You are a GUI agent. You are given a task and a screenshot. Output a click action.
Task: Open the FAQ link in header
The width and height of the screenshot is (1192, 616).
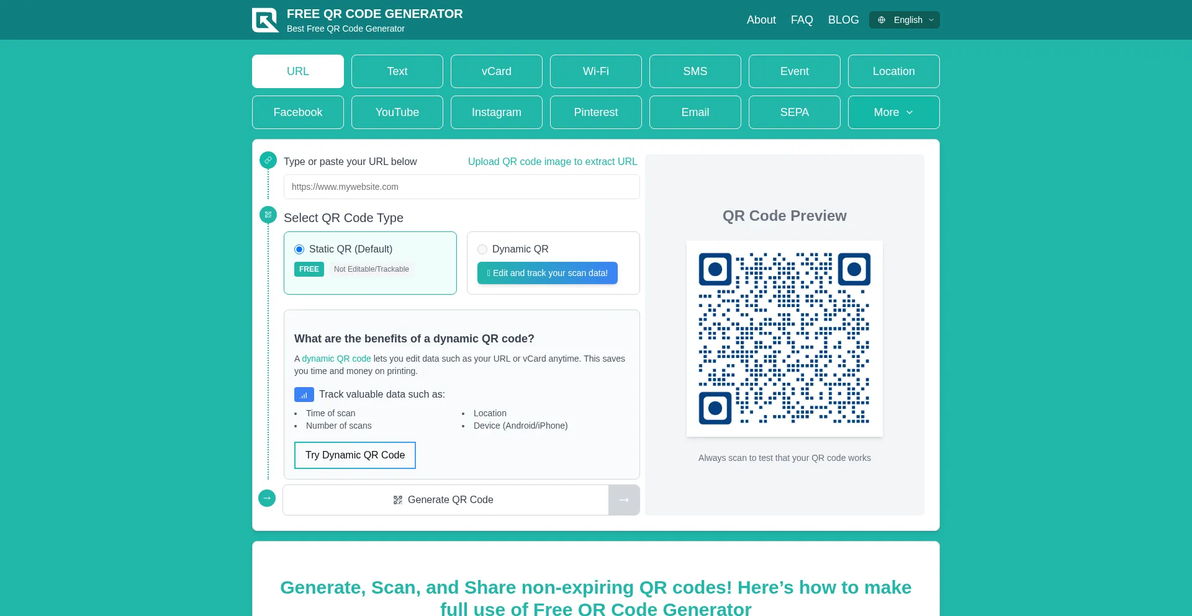pos(801,20)
